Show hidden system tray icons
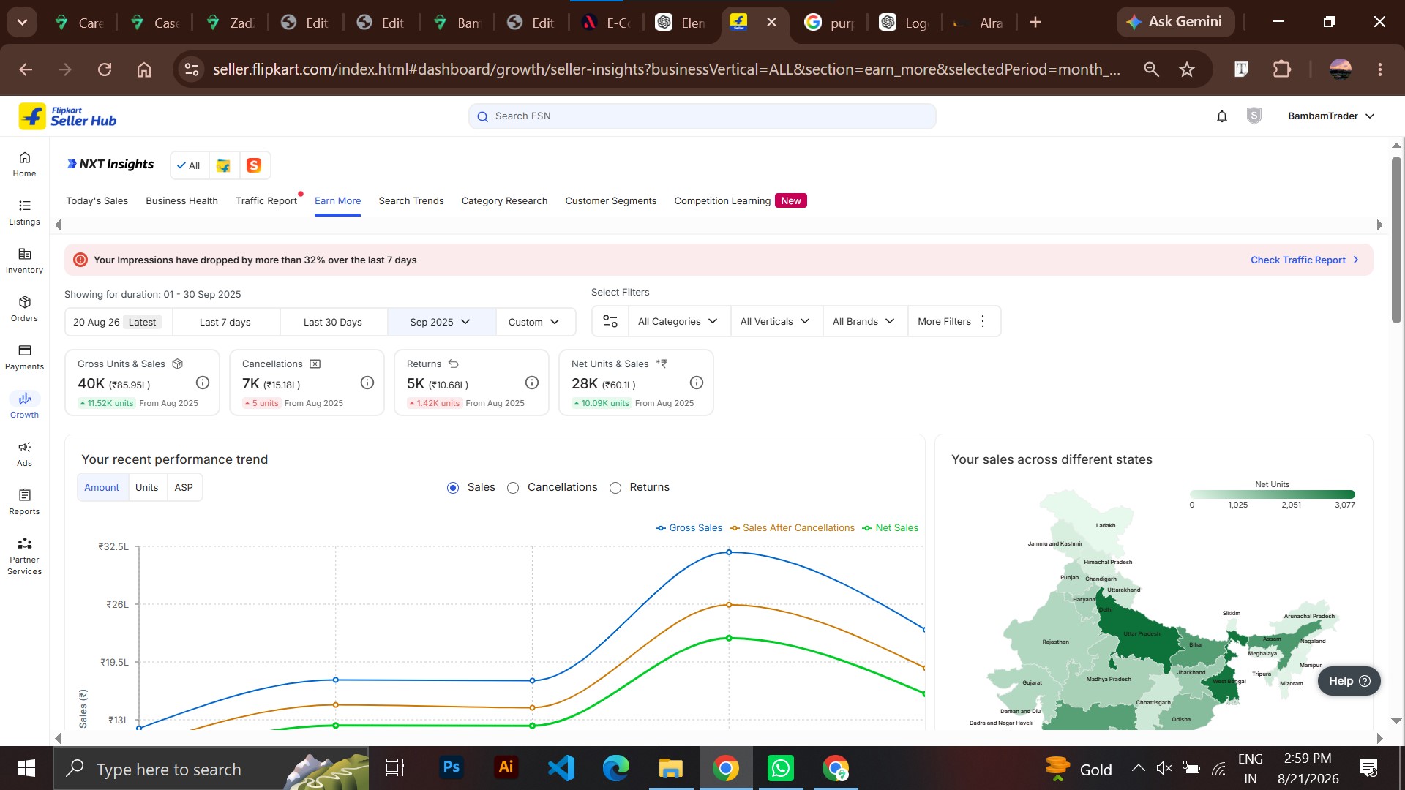This screenshot has width=1405, height=790. point(1138,768)
